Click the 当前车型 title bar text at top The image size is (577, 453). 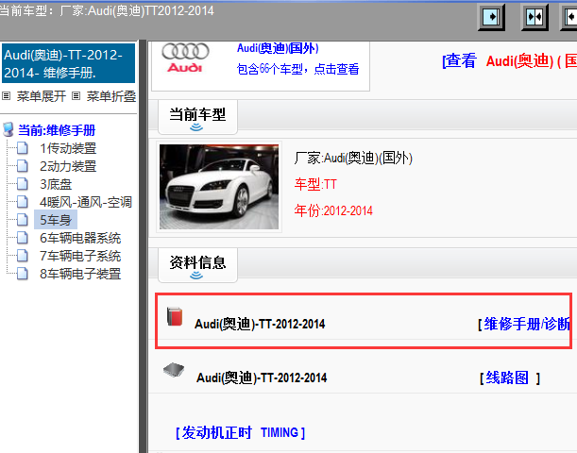click(x=107, y=10)
